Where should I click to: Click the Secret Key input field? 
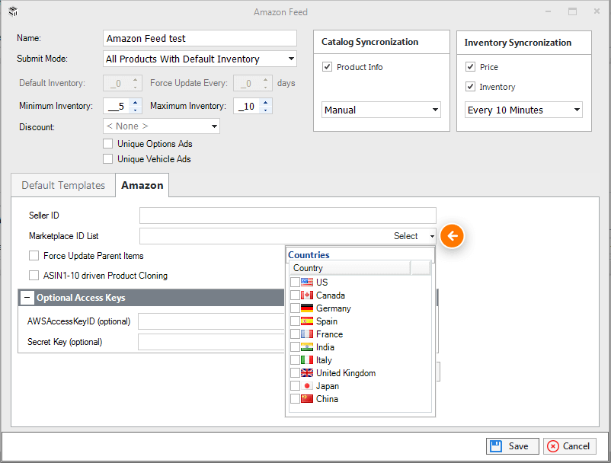pos(211,342)
